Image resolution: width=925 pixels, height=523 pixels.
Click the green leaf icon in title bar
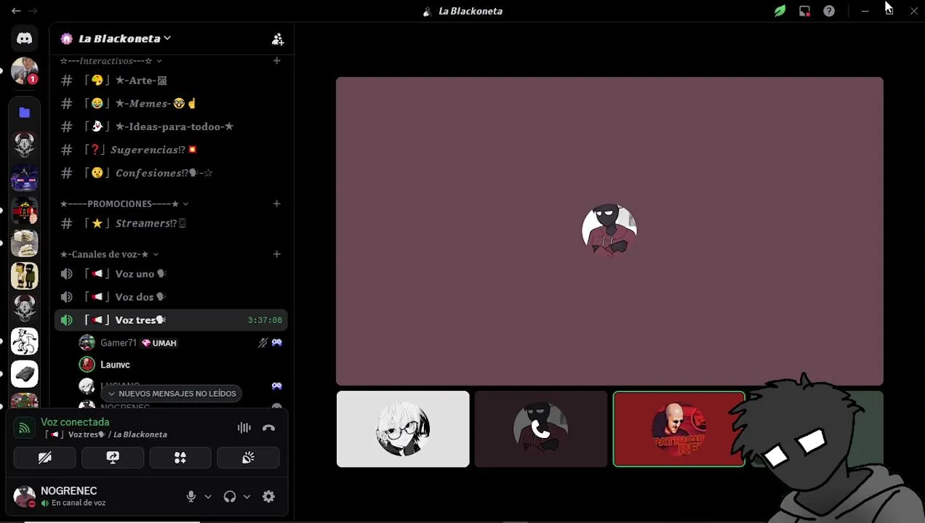[780, 11]
